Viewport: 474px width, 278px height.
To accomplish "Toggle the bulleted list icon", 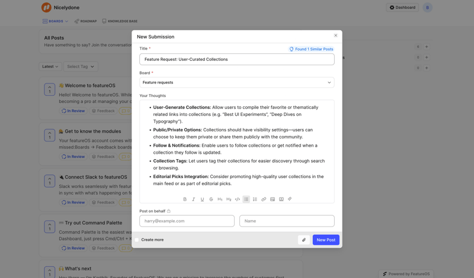I will (246, 199).
